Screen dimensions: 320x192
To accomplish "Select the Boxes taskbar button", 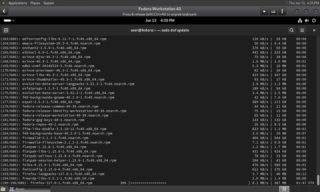I will pos(29,189).
